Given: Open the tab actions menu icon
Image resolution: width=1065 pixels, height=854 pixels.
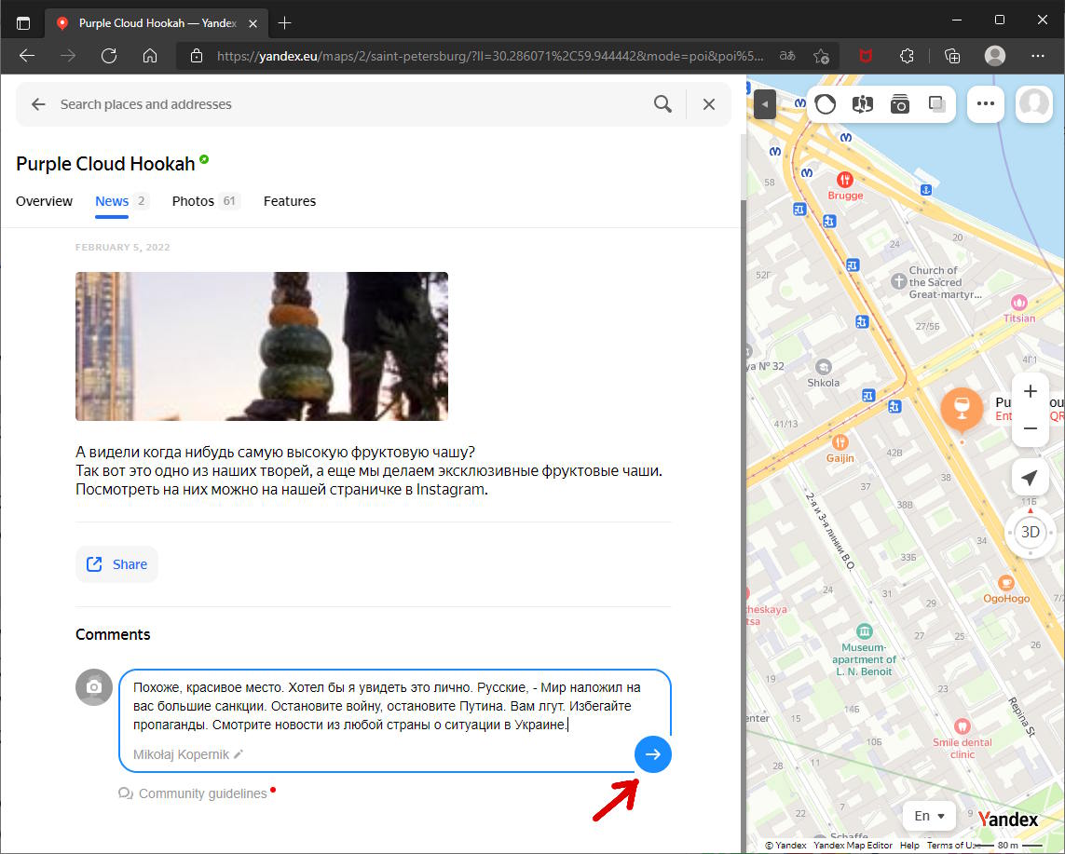Looking at the screenshot, I should (23, 23).
